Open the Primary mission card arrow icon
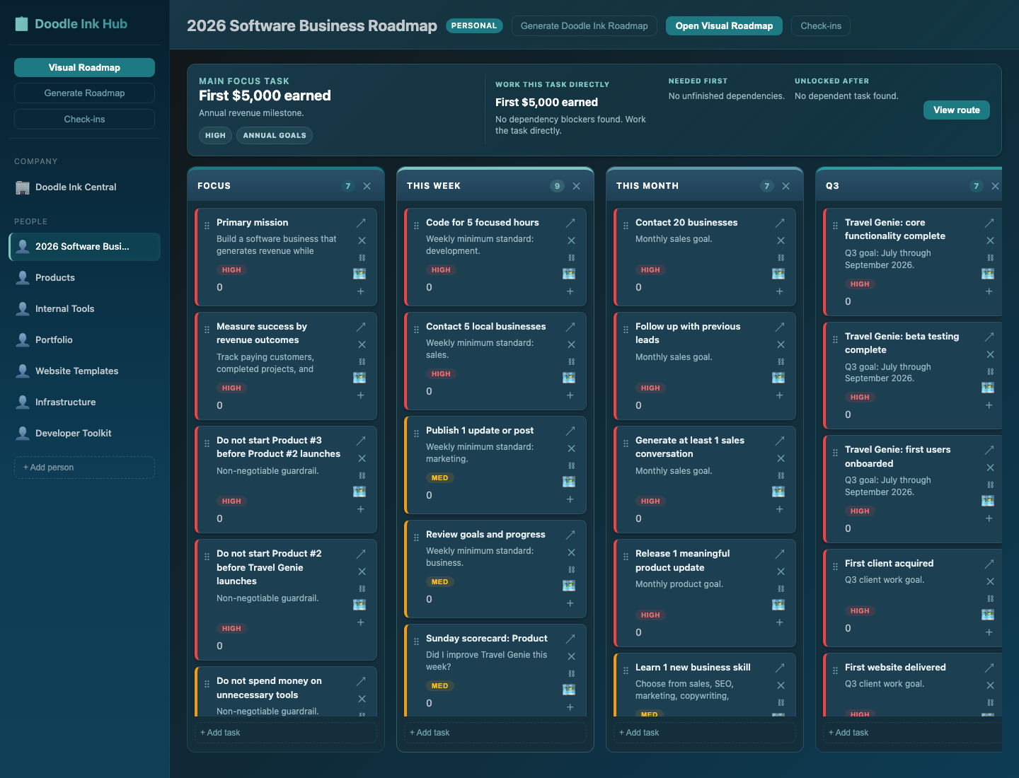The image size is (1019, 778). click(x=361, y=223)
